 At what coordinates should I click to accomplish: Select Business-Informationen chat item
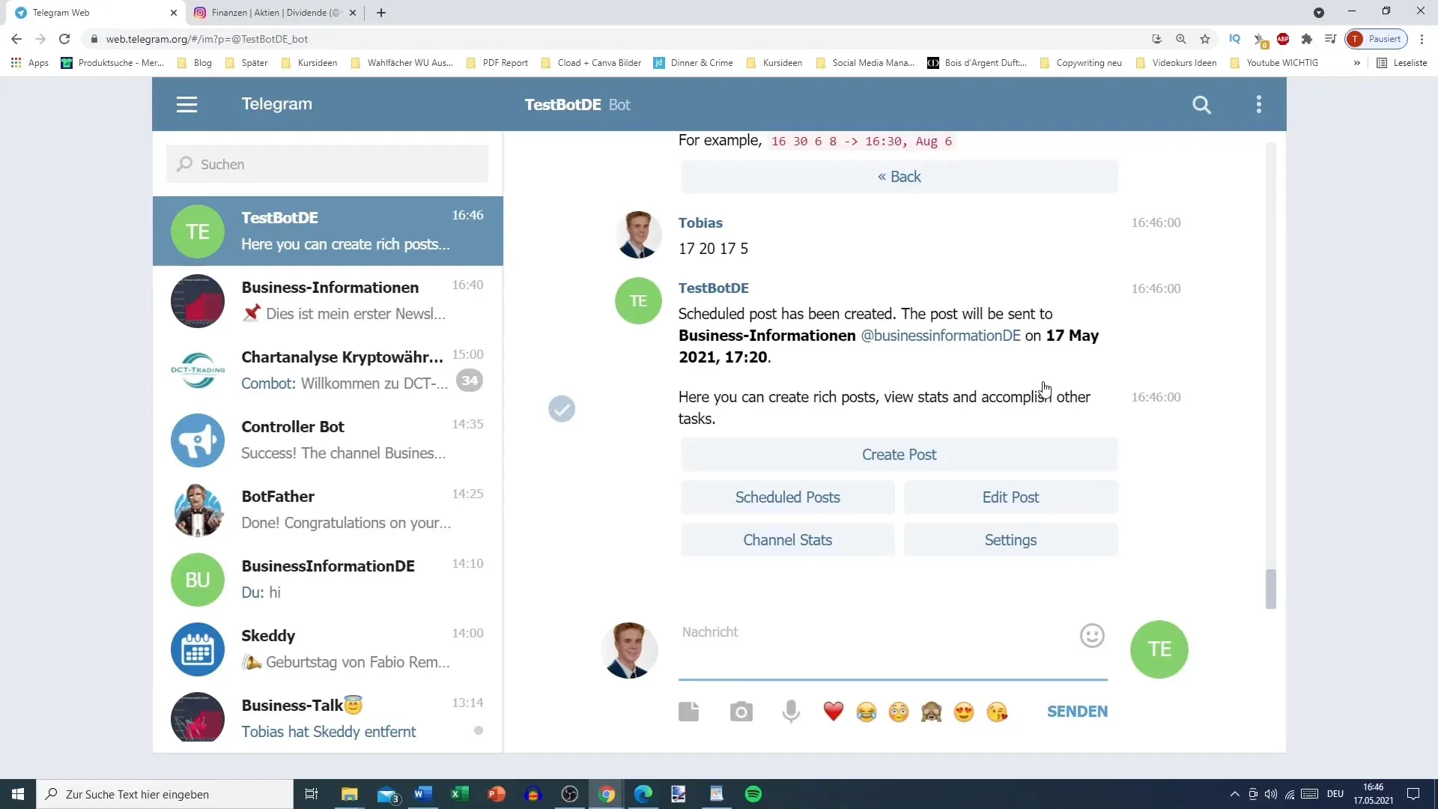click(x=329, y=300)
